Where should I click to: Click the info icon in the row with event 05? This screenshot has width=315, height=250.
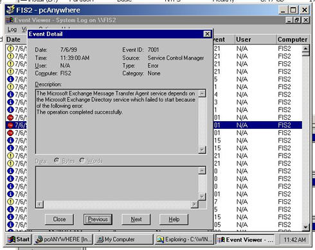10,225
